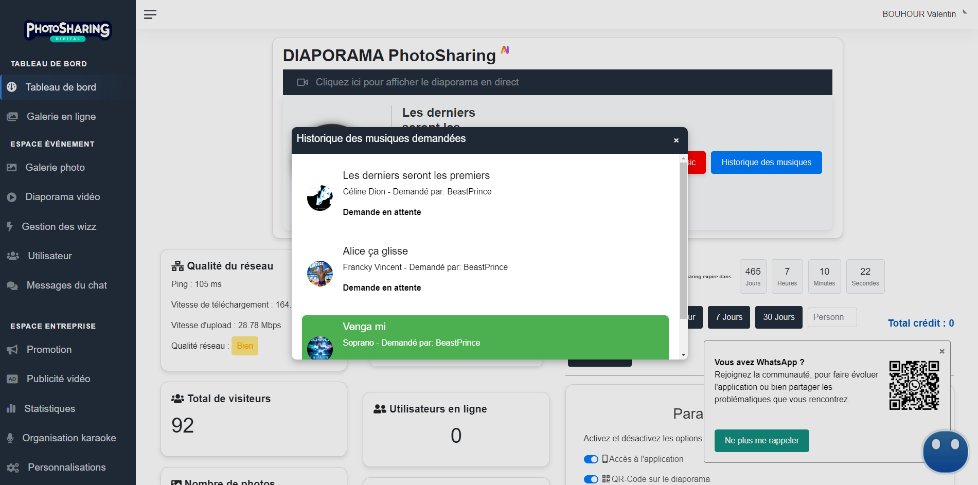Select Alice ça glisse song request
The image size is (978, 485).
point(485,274)
